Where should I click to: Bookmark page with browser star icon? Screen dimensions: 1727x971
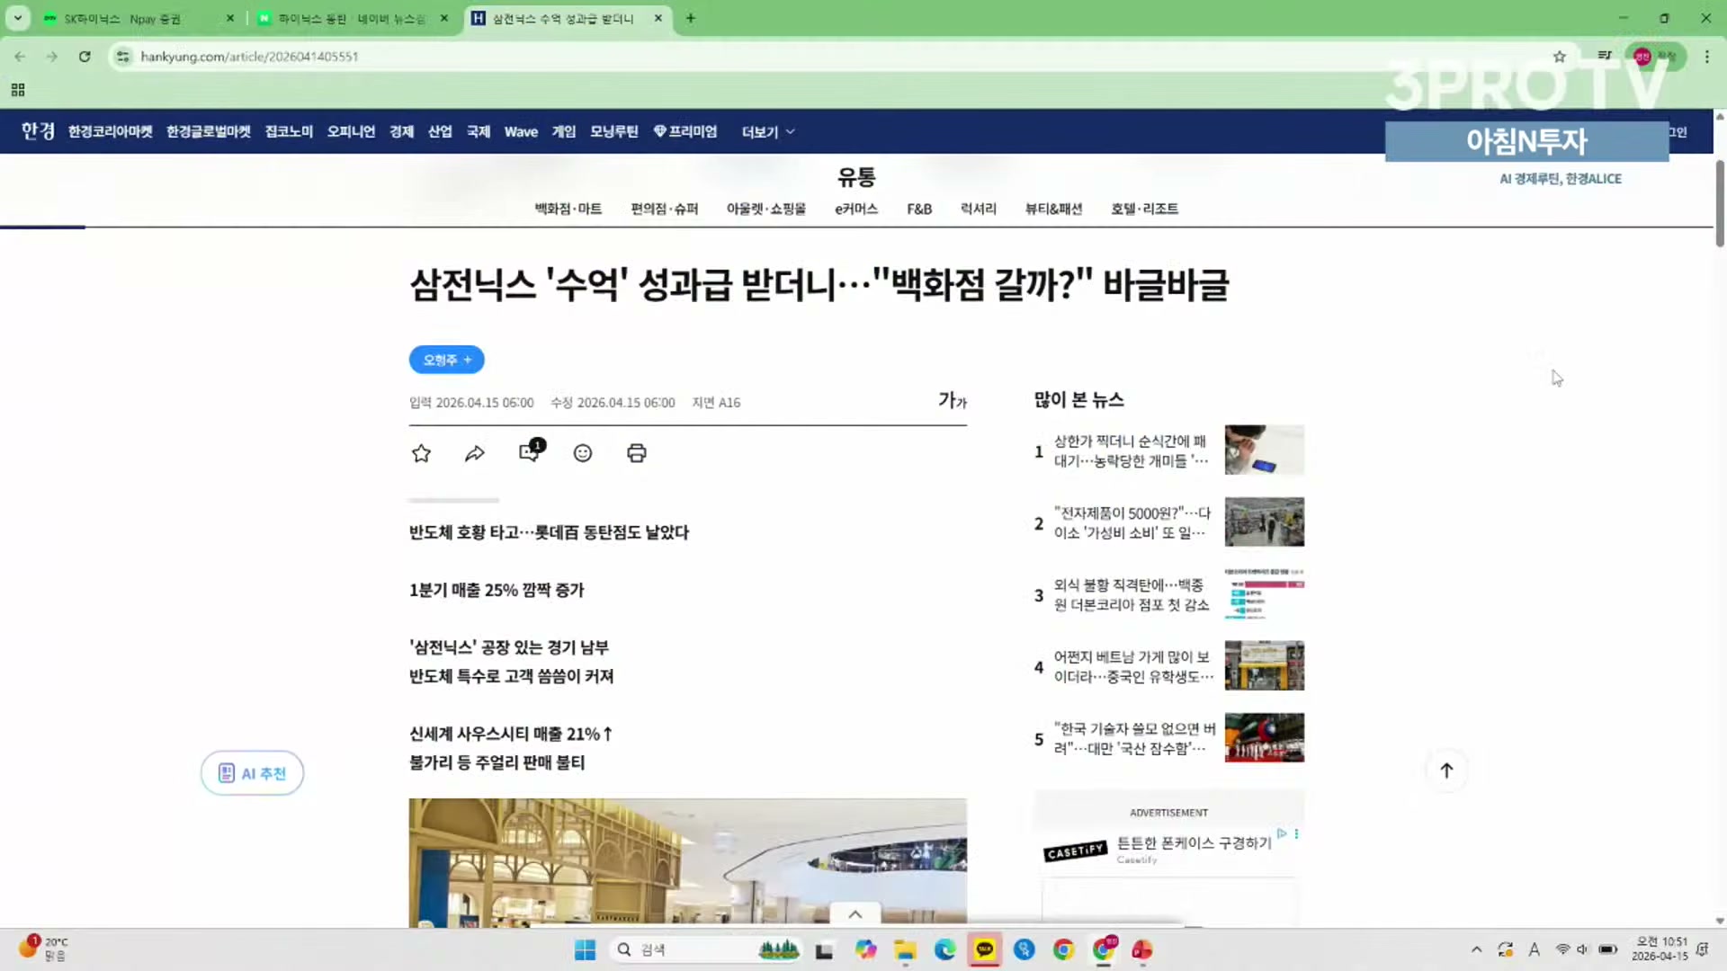[x=1559, y=57]
